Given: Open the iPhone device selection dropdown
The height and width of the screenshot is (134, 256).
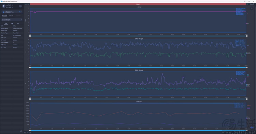Looking at the screenshot, I should click(12, 12).
